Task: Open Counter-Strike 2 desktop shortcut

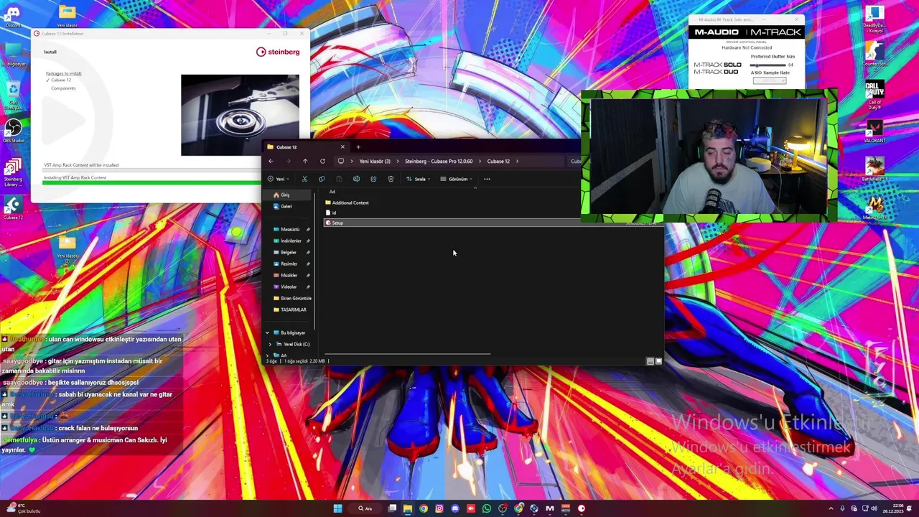Action: [874, 54]
